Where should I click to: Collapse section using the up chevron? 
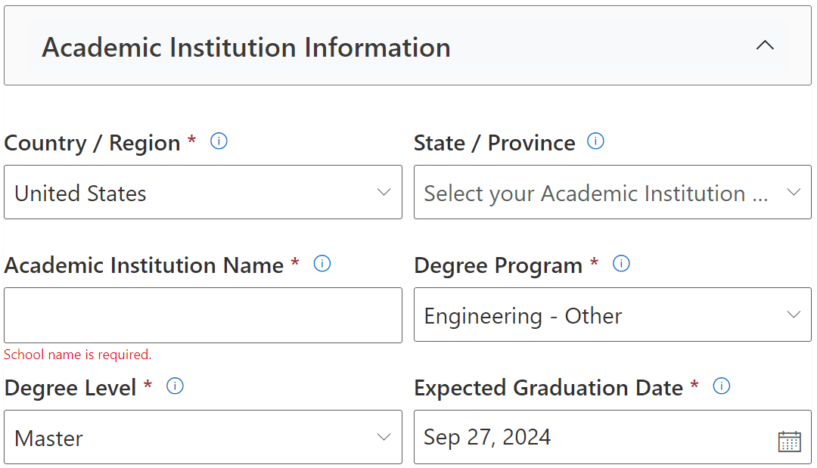(765, 45)
